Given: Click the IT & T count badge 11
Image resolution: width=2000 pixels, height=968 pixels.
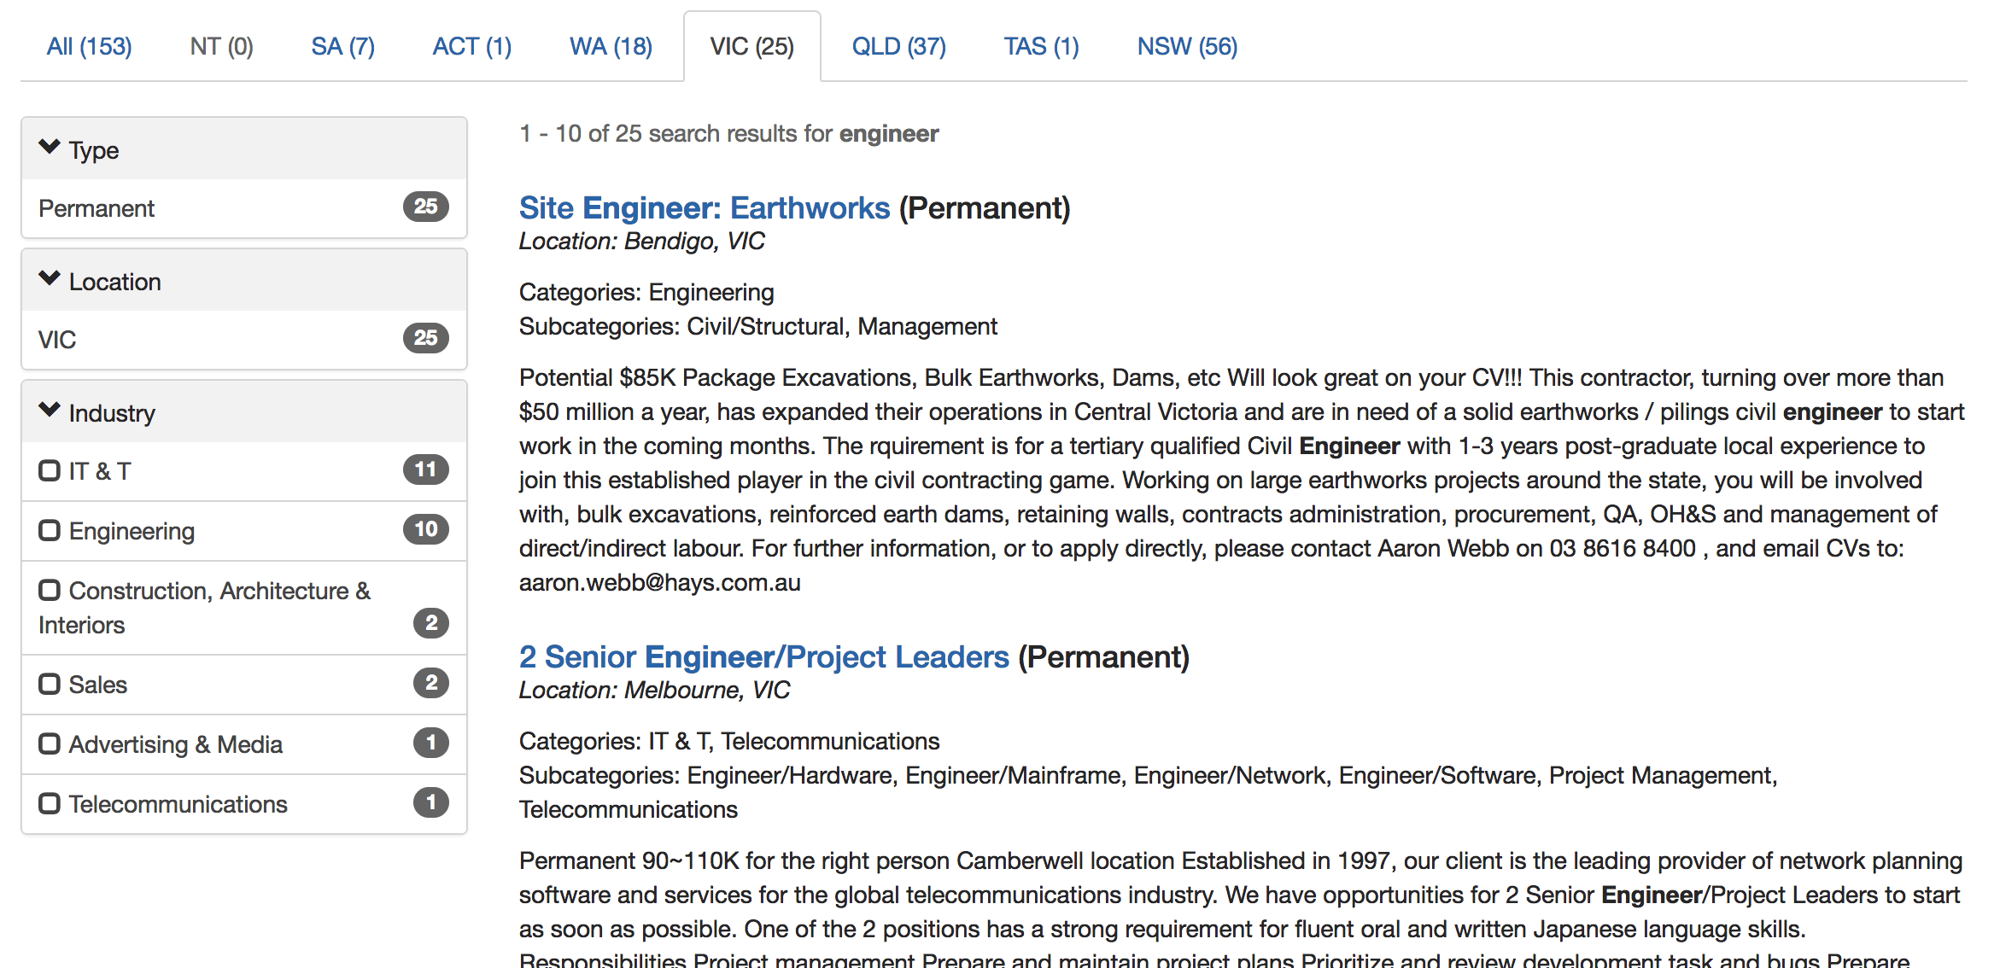Looking at the screenshot, I should pyautogui.click(x=425, y=469).
